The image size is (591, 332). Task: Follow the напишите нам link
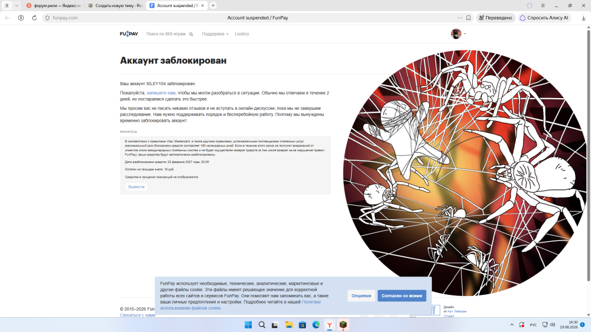coord(161,93)
